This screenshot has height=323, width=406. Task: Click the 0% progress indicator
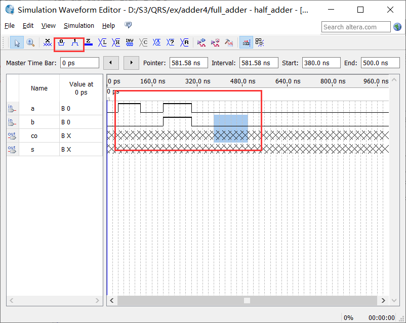(x=348, y=317)
